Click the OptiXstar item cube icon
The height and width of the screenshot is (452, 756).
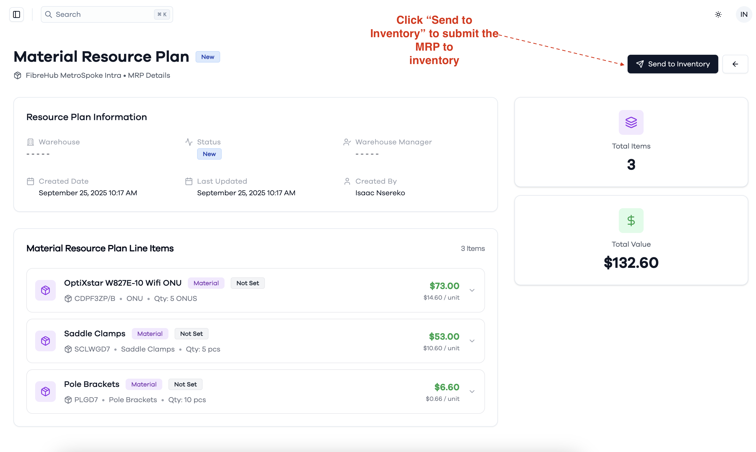tap(45, 290)
